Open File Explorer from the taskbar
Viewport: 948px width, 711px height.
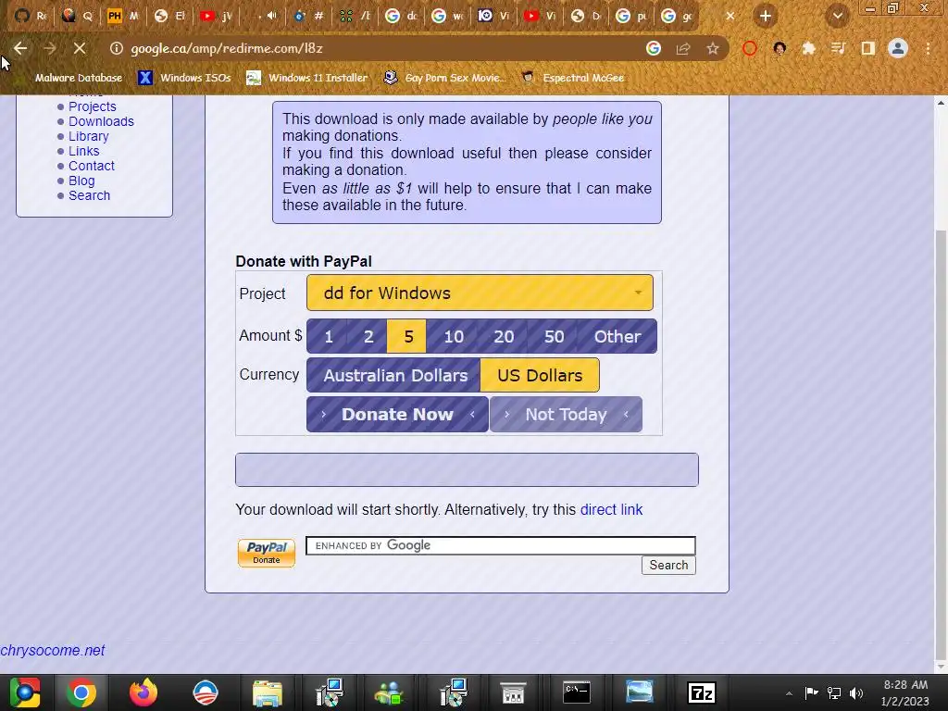pos(268,692)
